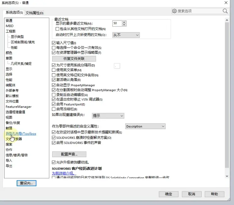Select MBD in options tree
Image resolution: width=234 pixels, height=205 pixels.
(x=9, y=26)
